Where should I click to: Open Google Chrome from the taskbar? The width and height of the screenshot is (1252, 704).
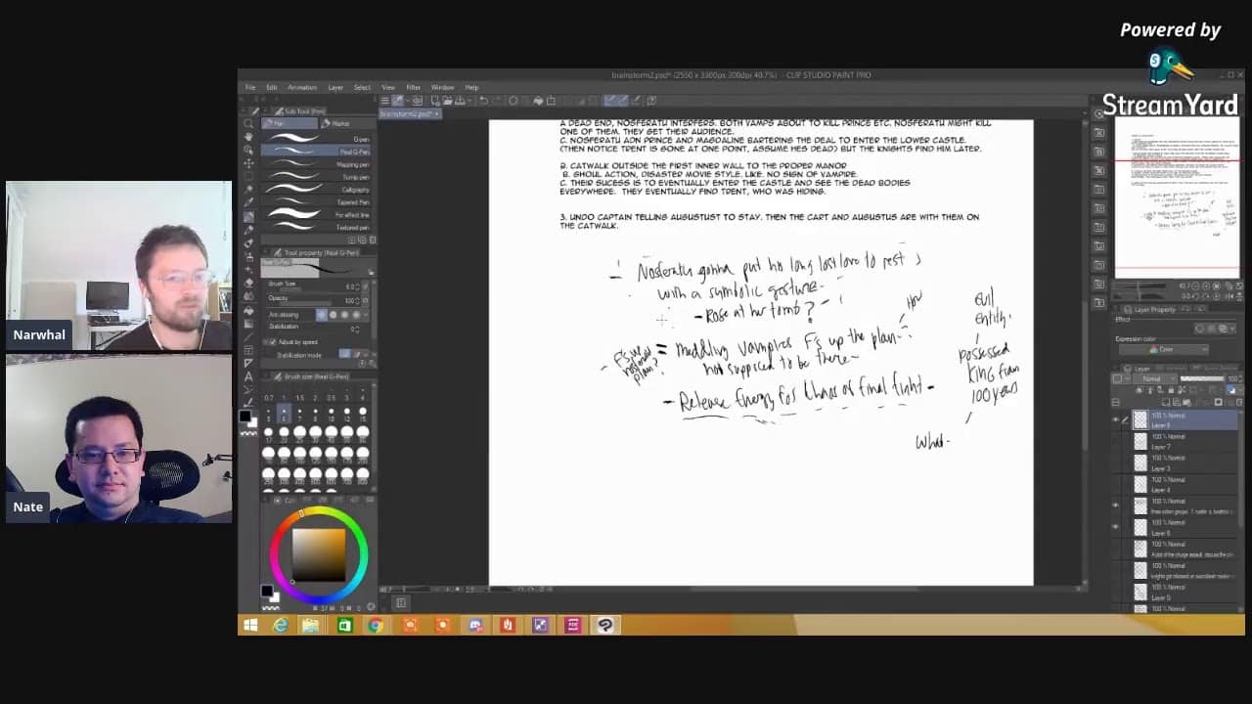click(x=376, y=626)
